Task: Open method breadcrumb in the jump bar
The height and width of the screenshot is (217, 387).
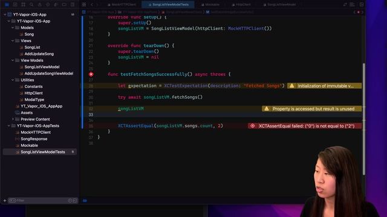Action: tap(230, 12)
